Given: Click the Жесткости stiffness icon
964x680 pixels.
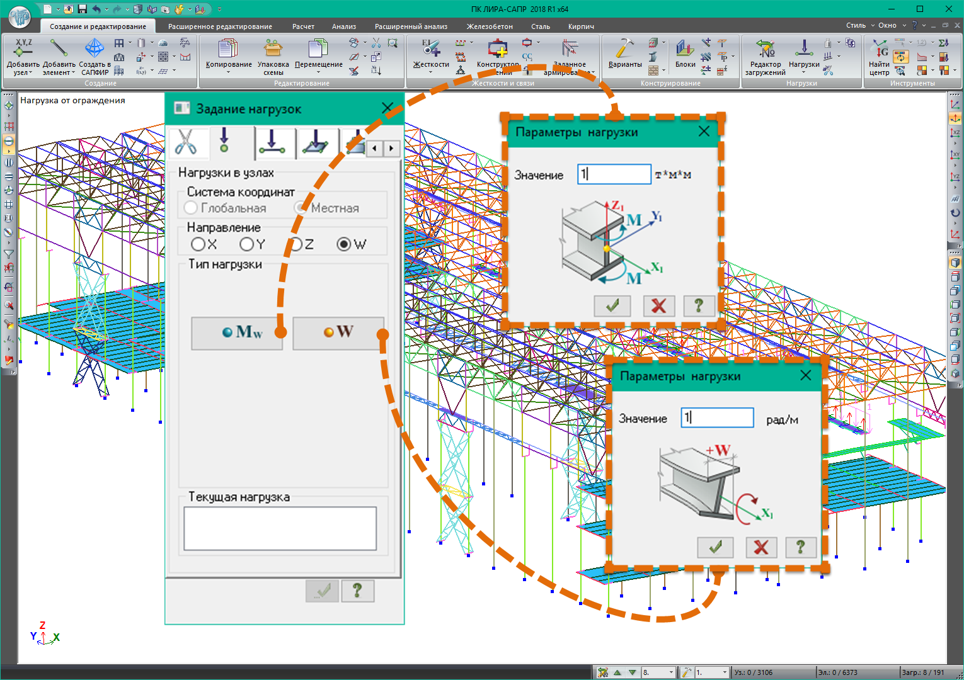Looking at the screenshot, I should point(431,49).
